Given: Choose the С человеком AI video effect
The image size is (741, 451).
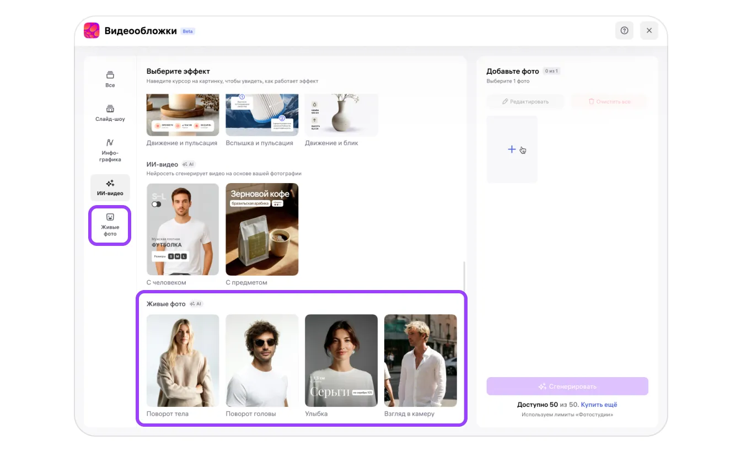Looking at the screenshot, I should (182, 229).
